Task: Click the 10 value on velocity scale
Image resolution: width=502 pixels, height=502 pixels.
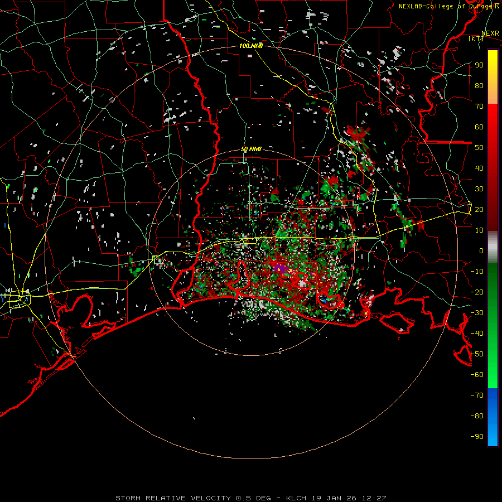Action: 479,230
